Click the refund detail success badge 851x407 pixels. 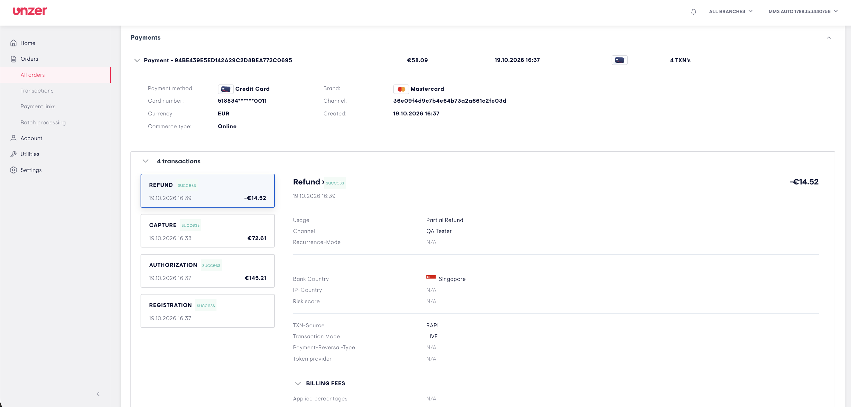(x=335, y=183)
